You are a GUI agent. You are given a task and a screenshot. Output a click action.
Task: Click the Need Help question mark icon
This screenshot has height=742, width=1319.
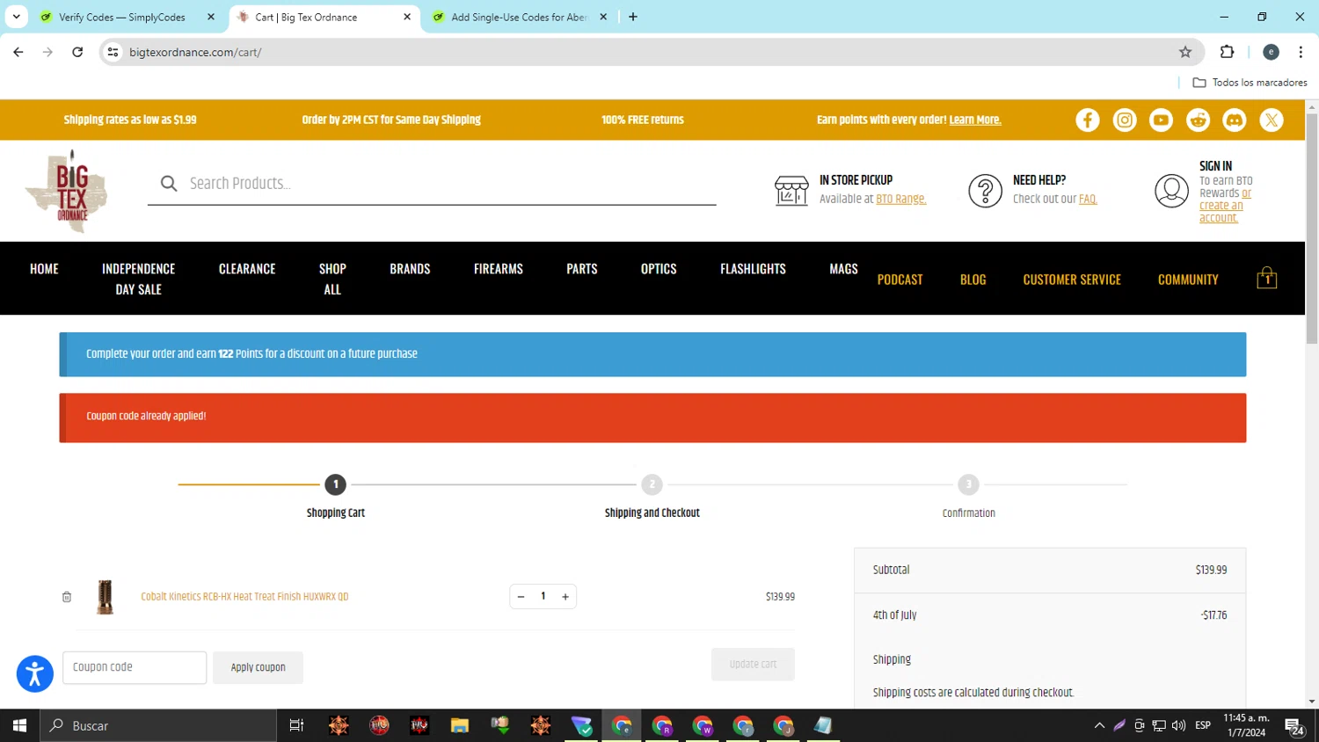(x=985, y=191)
